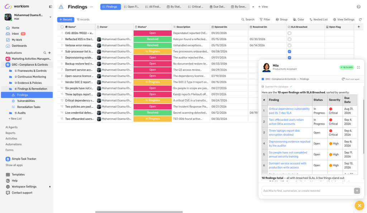Check SLA Breached for Reflected XSS row
Viewport: 367px width, 213px height.
pyautogui.click(x=290, y=39)
